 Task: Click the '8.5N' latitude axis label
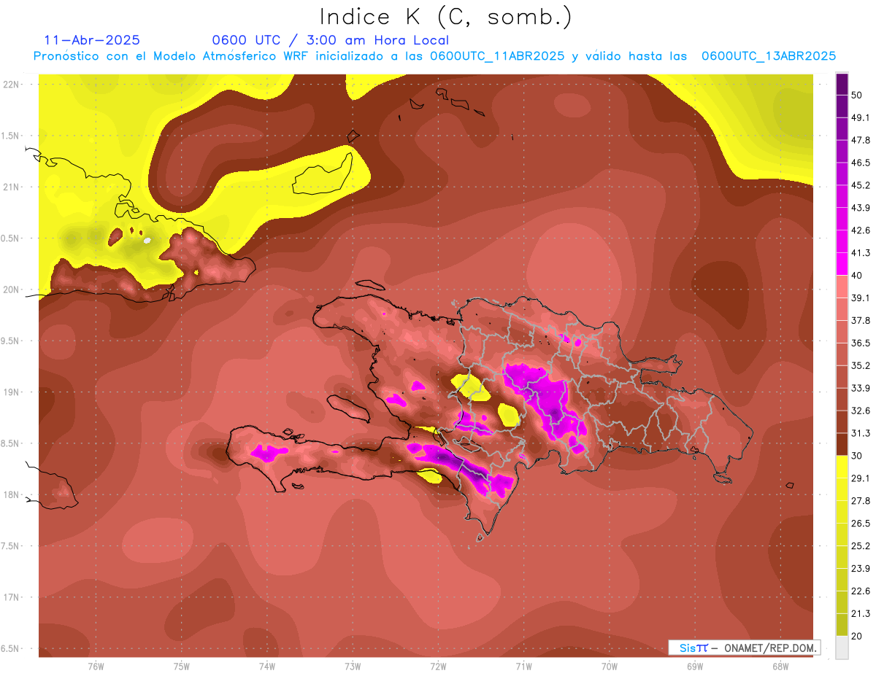pos(10,443)
